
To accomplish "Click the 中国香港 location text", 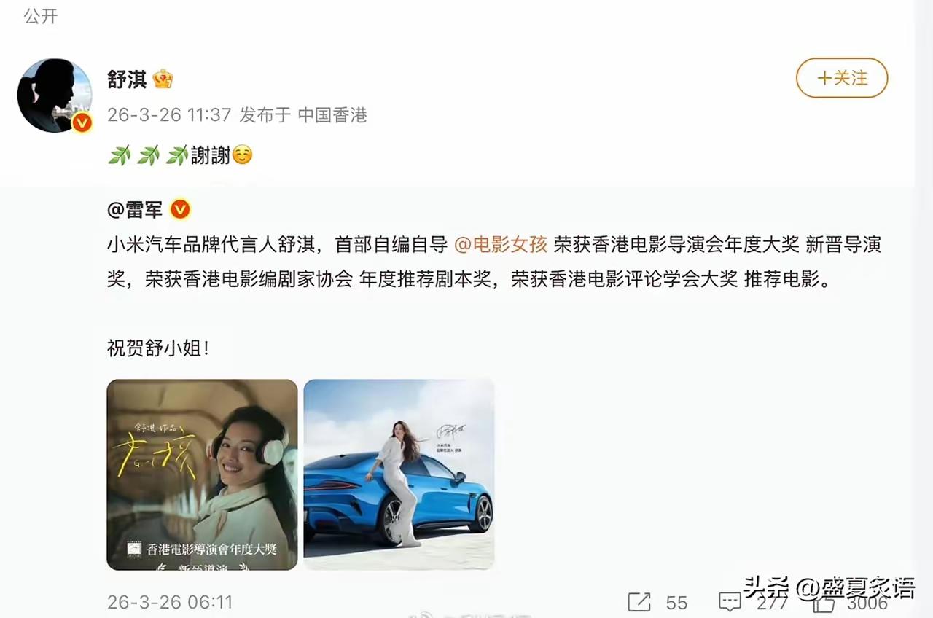I will coord(332,115).
